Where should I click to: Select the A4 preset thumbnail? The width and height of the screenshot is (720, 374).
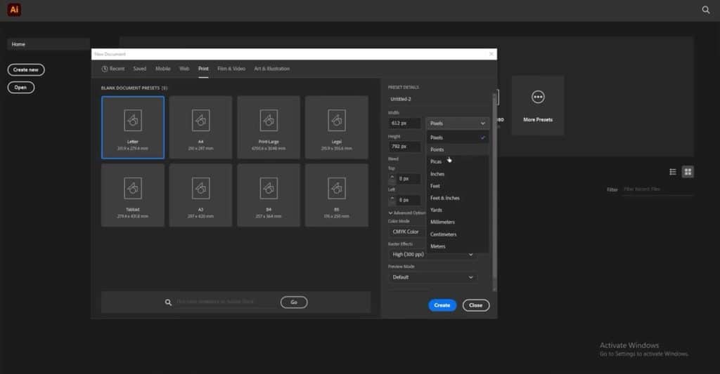(200, 128)
